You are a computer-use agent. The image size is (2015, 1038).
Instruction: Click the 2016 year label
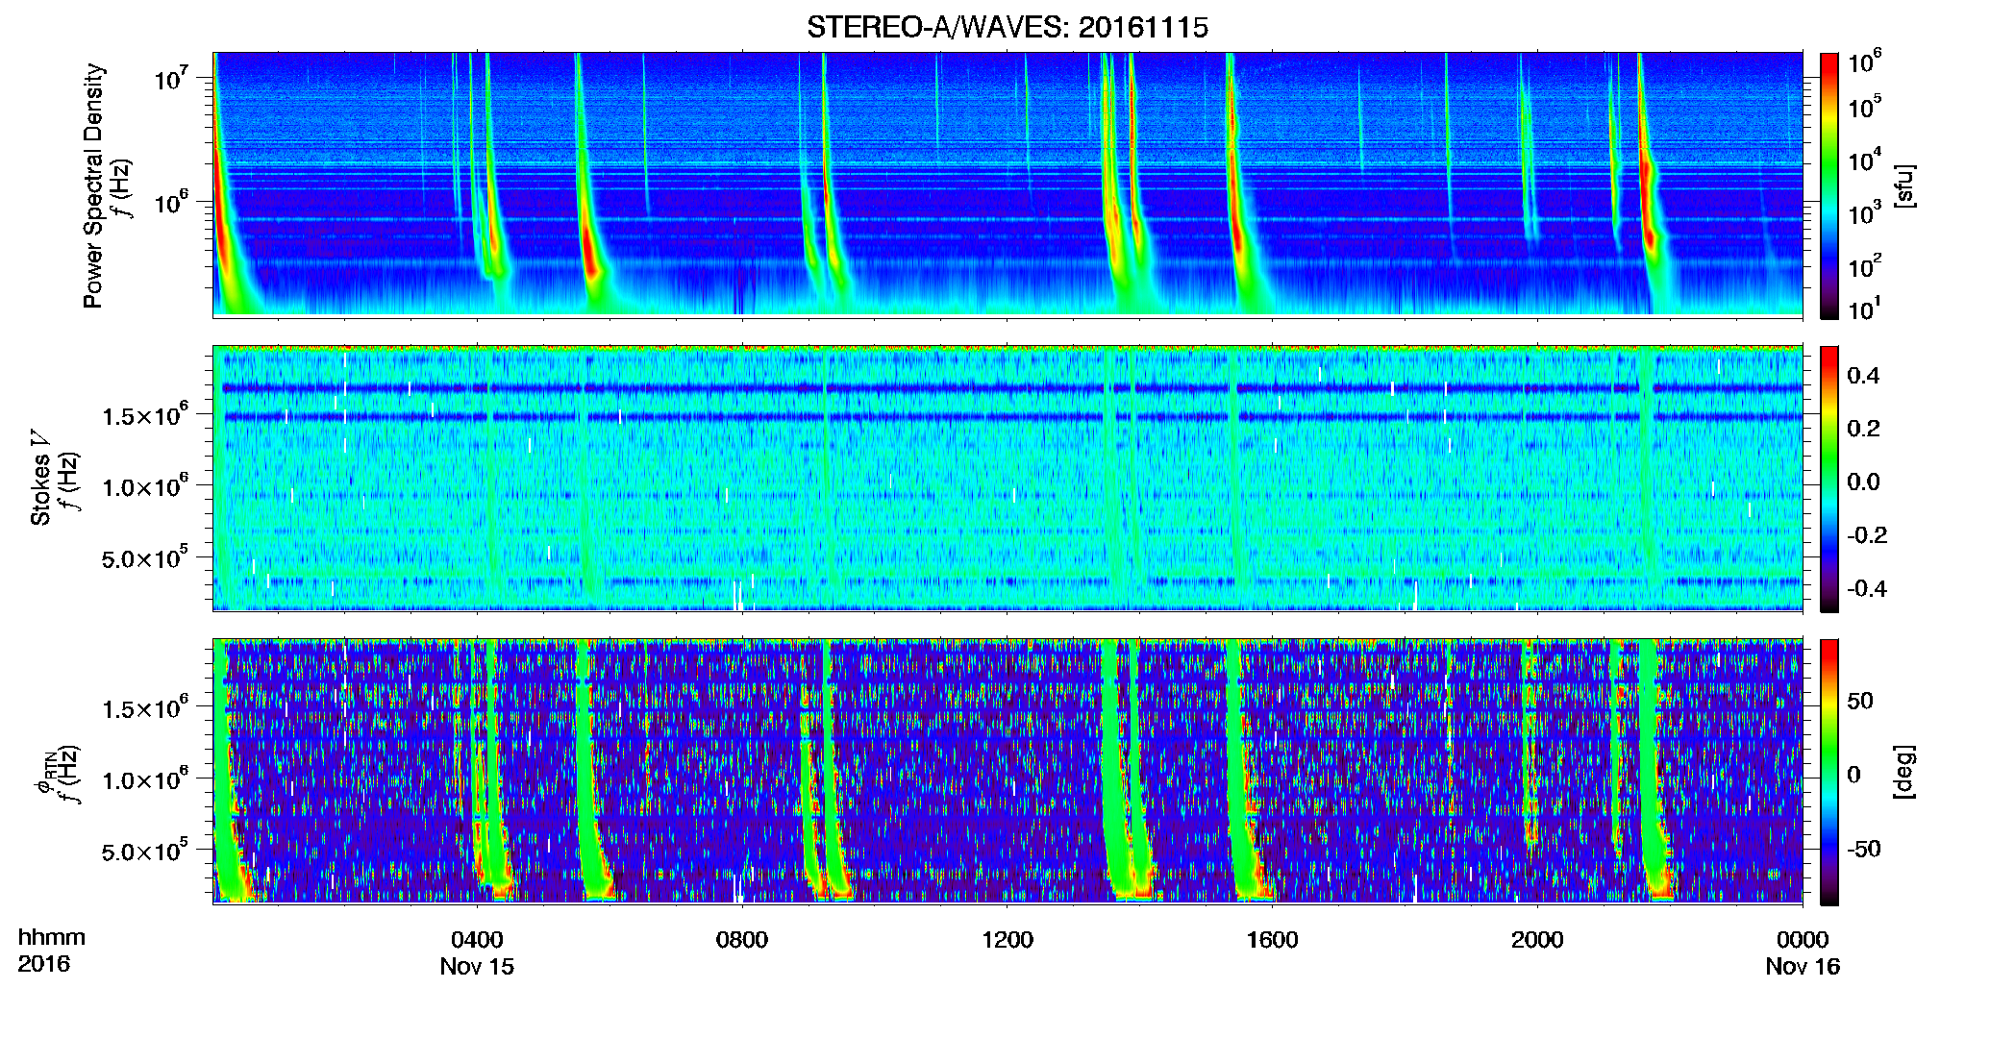point(44,964)
